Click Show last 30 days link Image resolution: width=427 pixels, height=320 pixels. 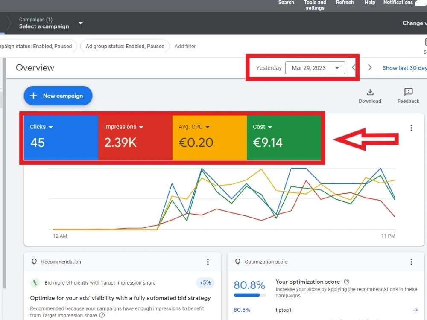coord(404,68)
